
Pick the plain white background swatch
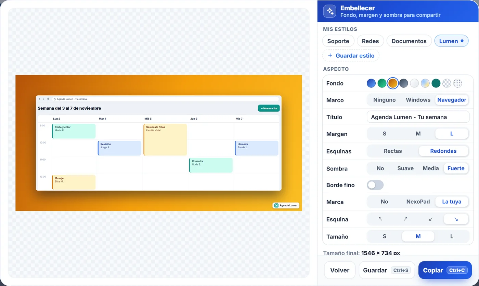414,83
